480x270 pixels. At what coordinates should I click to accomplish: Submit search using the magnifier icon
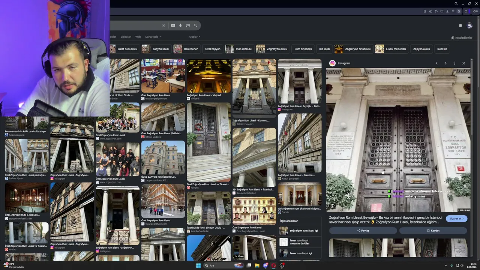click(x=195, y=25)
